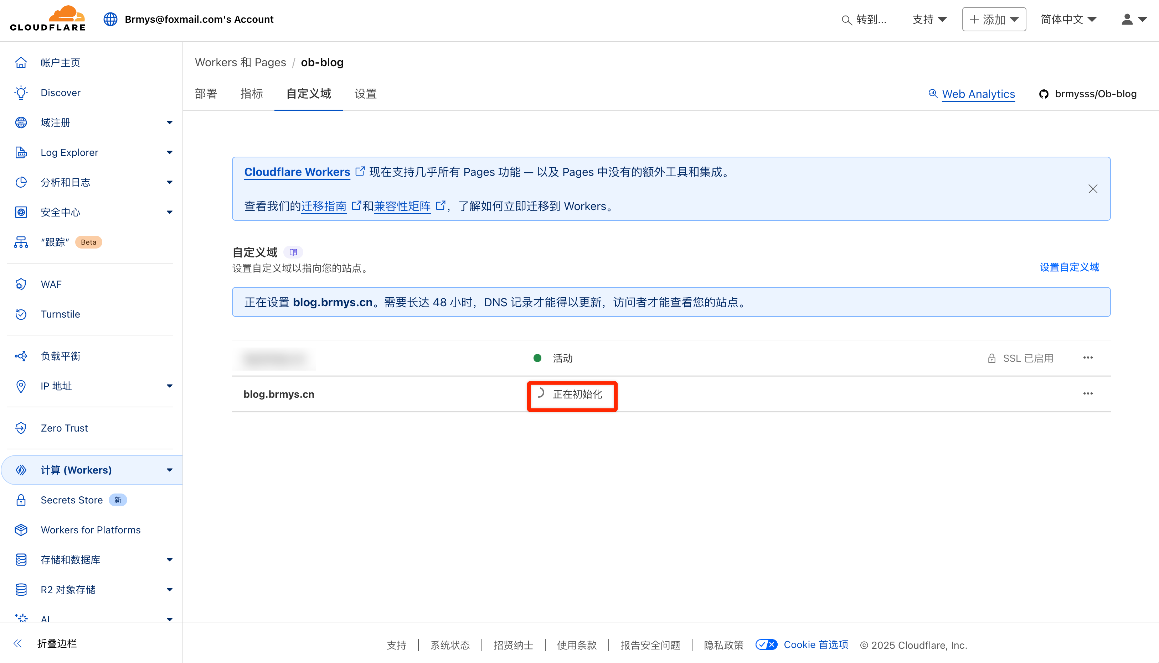The height and width of the screenshot is (663, 1159).
Task: Click the SSL 已启用 label
Action: [1028, 358]
